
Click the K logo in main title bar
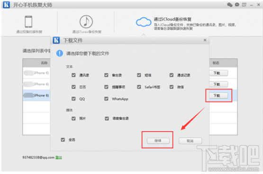6,5
